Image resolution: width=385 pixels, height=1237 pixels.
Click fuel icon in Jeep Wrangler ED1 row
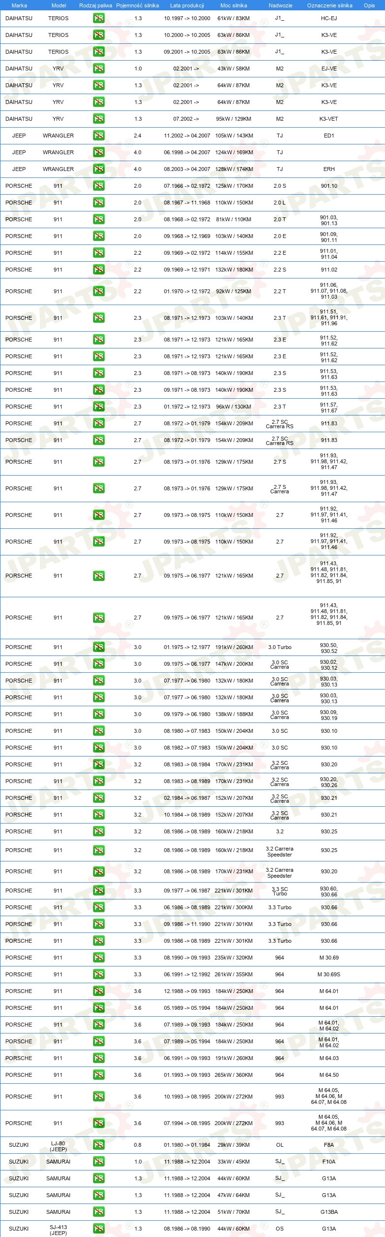(x=98, y=136)
